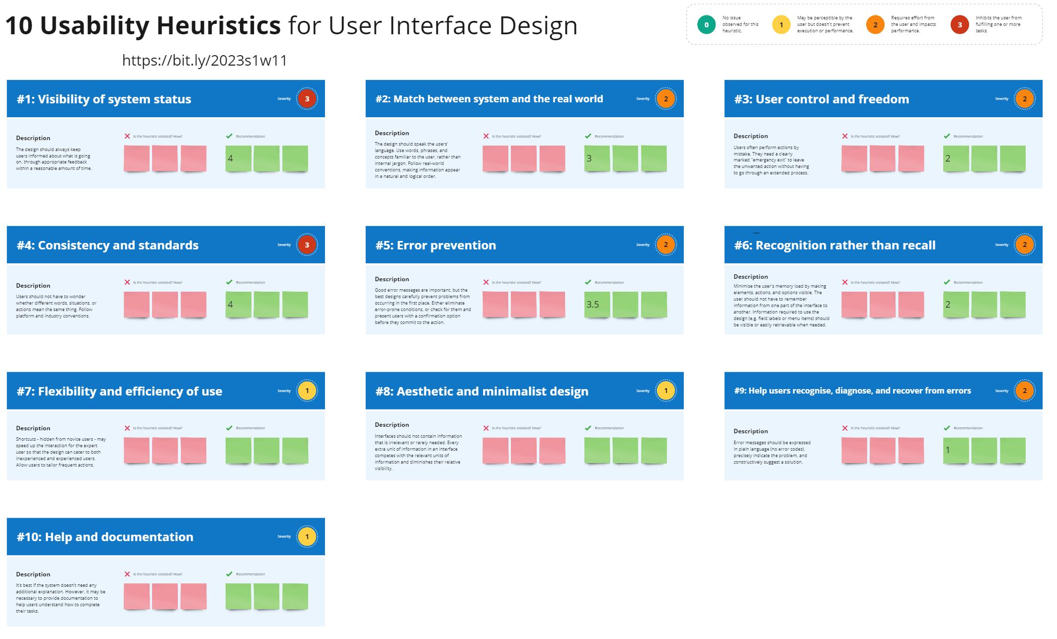Open the https://bit.ly/2023s1w11 link
Viewport: 1057px width, 639px height.
(205, 61)
